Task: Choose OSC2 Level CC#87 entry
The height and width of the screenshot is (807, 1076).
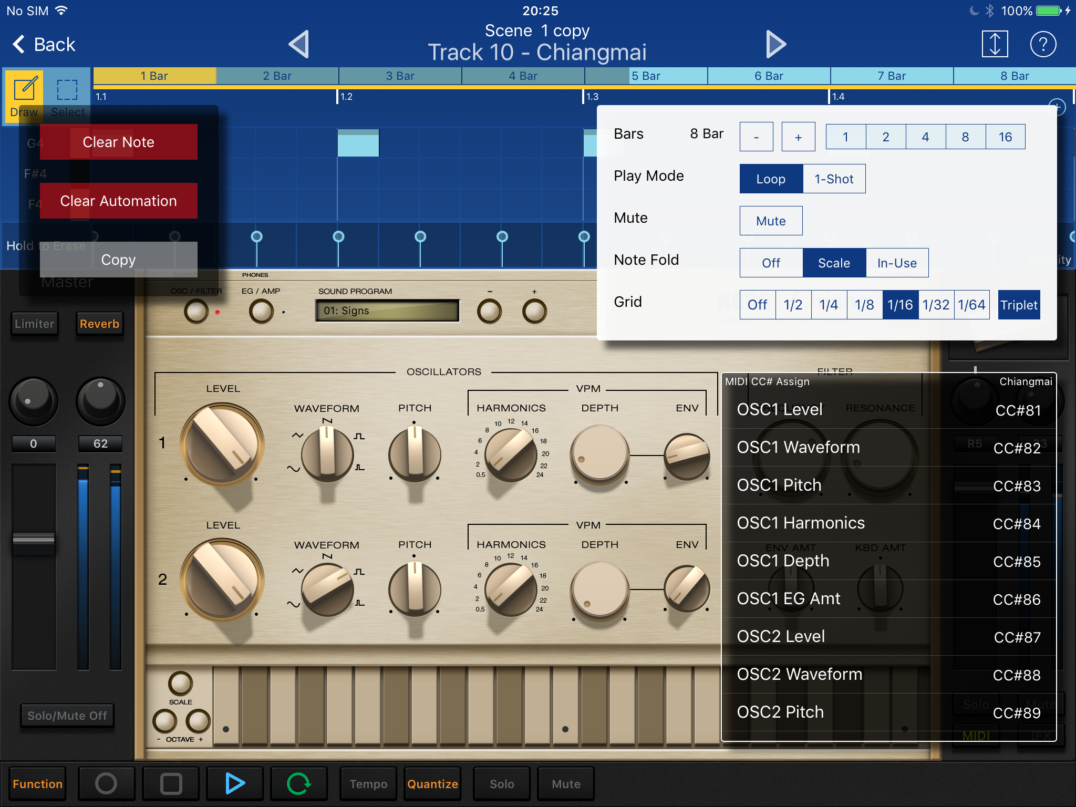Action: click(x=889, y=637)
